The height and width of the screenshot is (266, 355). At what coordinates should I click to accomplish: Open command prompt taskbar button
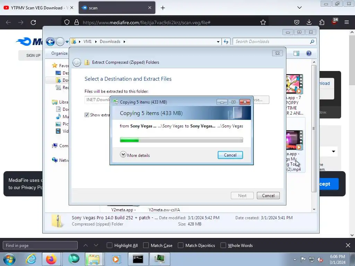(x=138, y=259)
